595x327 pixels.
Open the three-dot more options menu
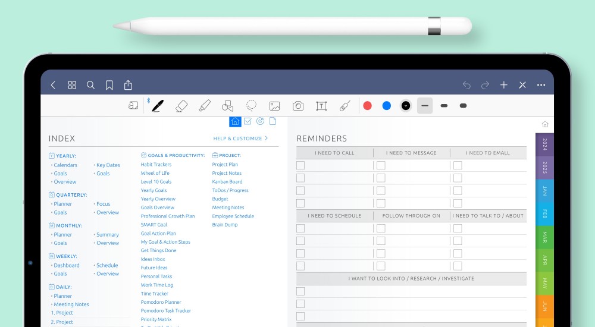coord(541,85)
